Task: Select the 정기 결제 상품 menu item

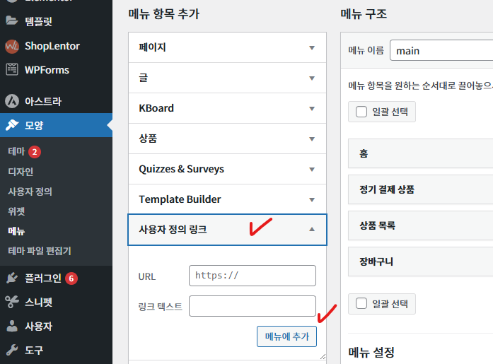Action: click(421, 189)
